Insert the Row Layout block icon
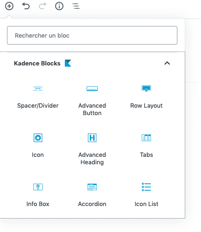Viewport: 201px width, 232px height. [146, 88]
